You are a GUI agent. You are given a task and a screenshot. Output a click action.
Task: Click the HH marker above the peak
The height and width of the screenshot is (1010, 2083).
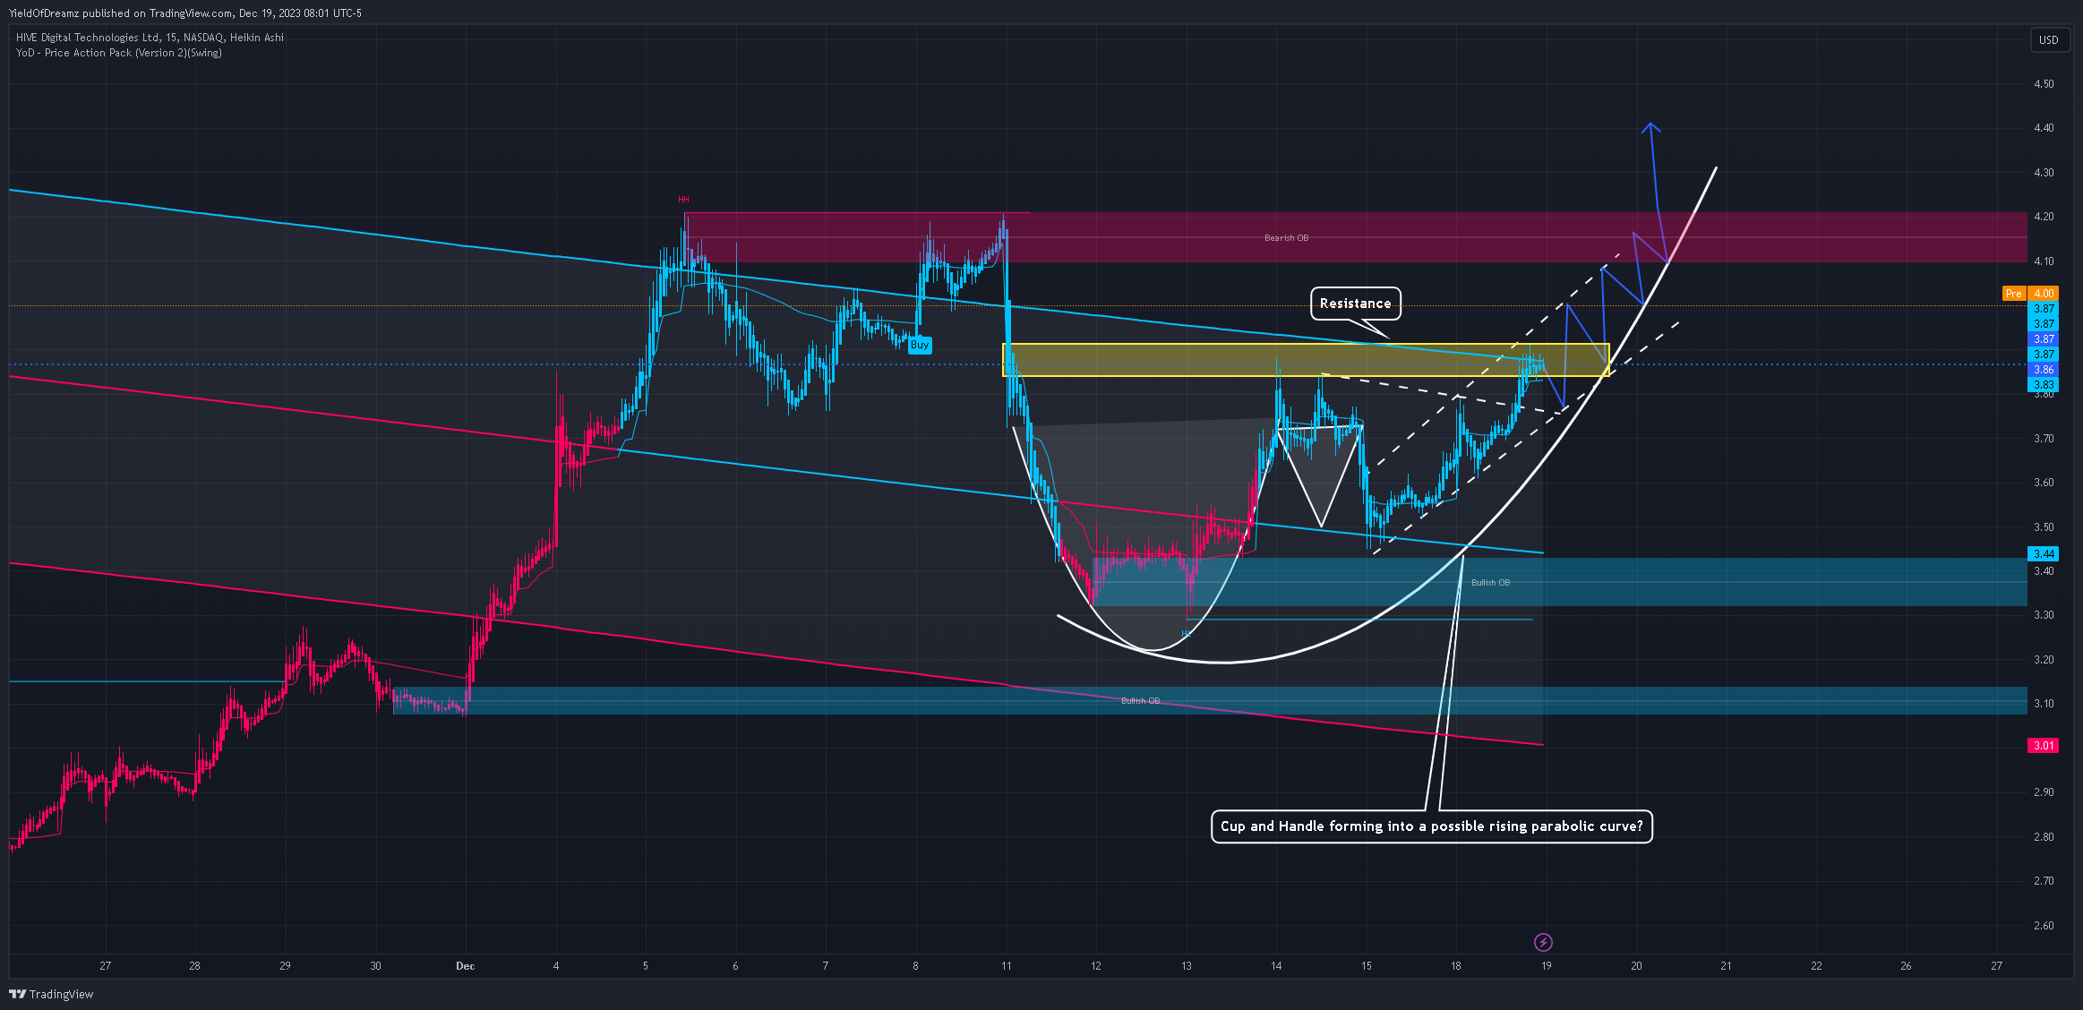pyautogui.click(x=683, y=199)
